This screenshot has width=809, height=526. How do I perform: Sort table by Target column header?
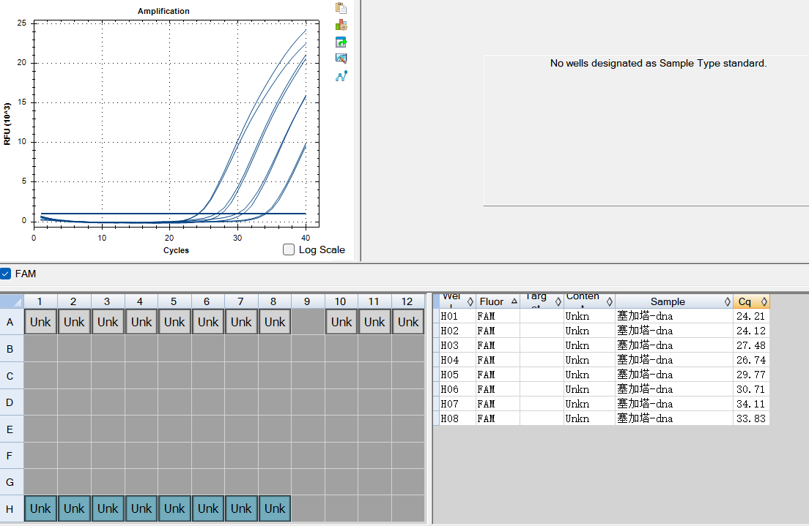click(x=542, y=301)
